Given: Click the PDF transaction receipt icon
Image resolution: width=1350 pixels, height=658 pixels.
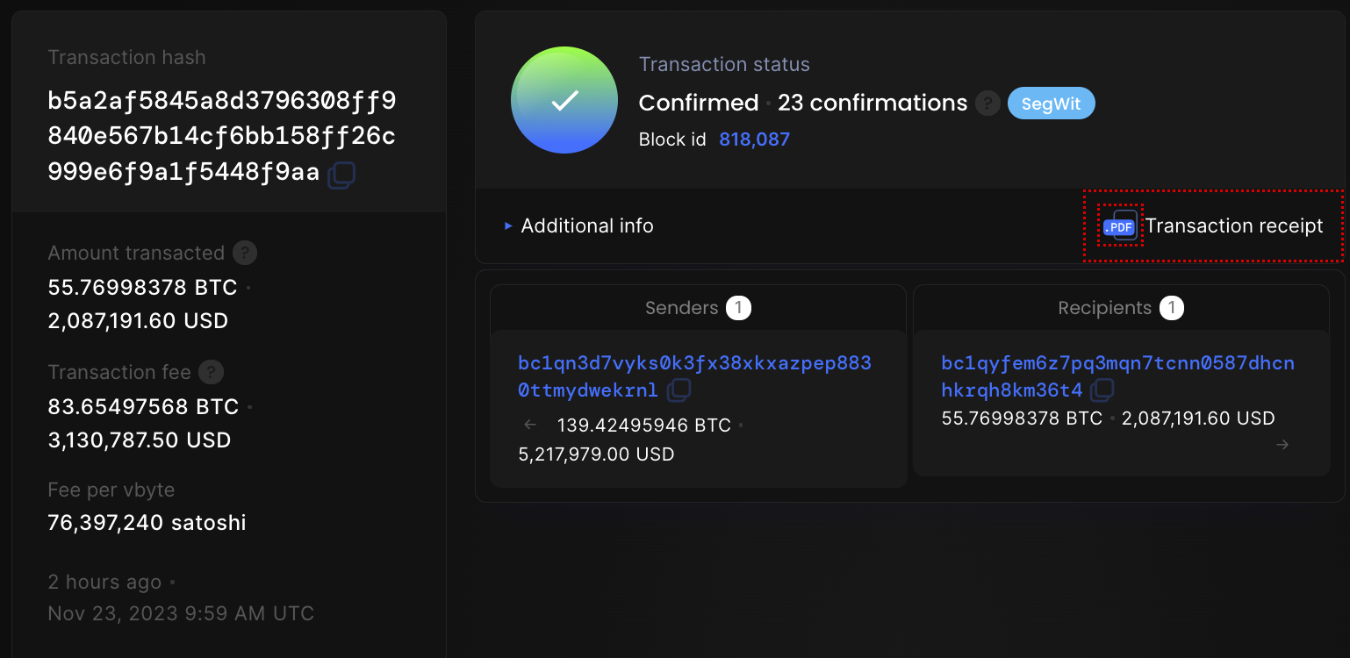Looking at the screenshot, I should coord(1120,225).
